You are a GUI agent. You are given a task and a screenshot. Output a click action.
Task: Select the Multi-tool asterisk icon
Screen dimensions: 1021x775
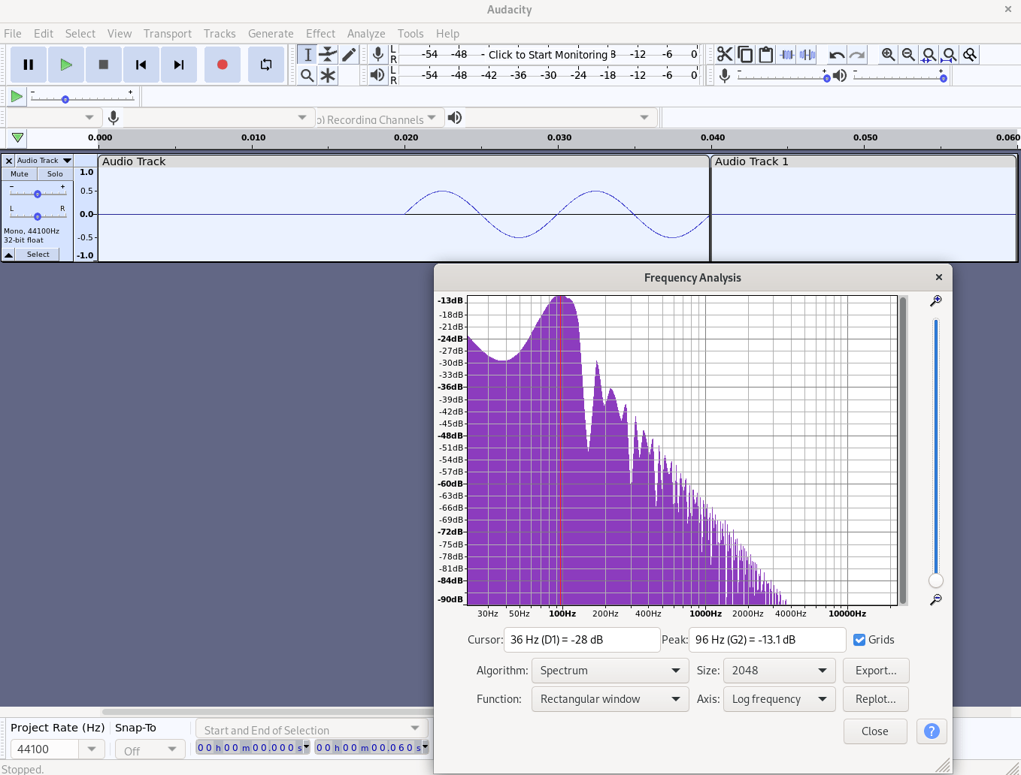point(328,75)
